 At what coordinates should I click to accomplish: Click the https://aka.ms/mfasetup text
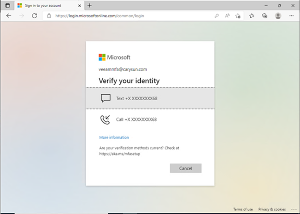[120, 154]
